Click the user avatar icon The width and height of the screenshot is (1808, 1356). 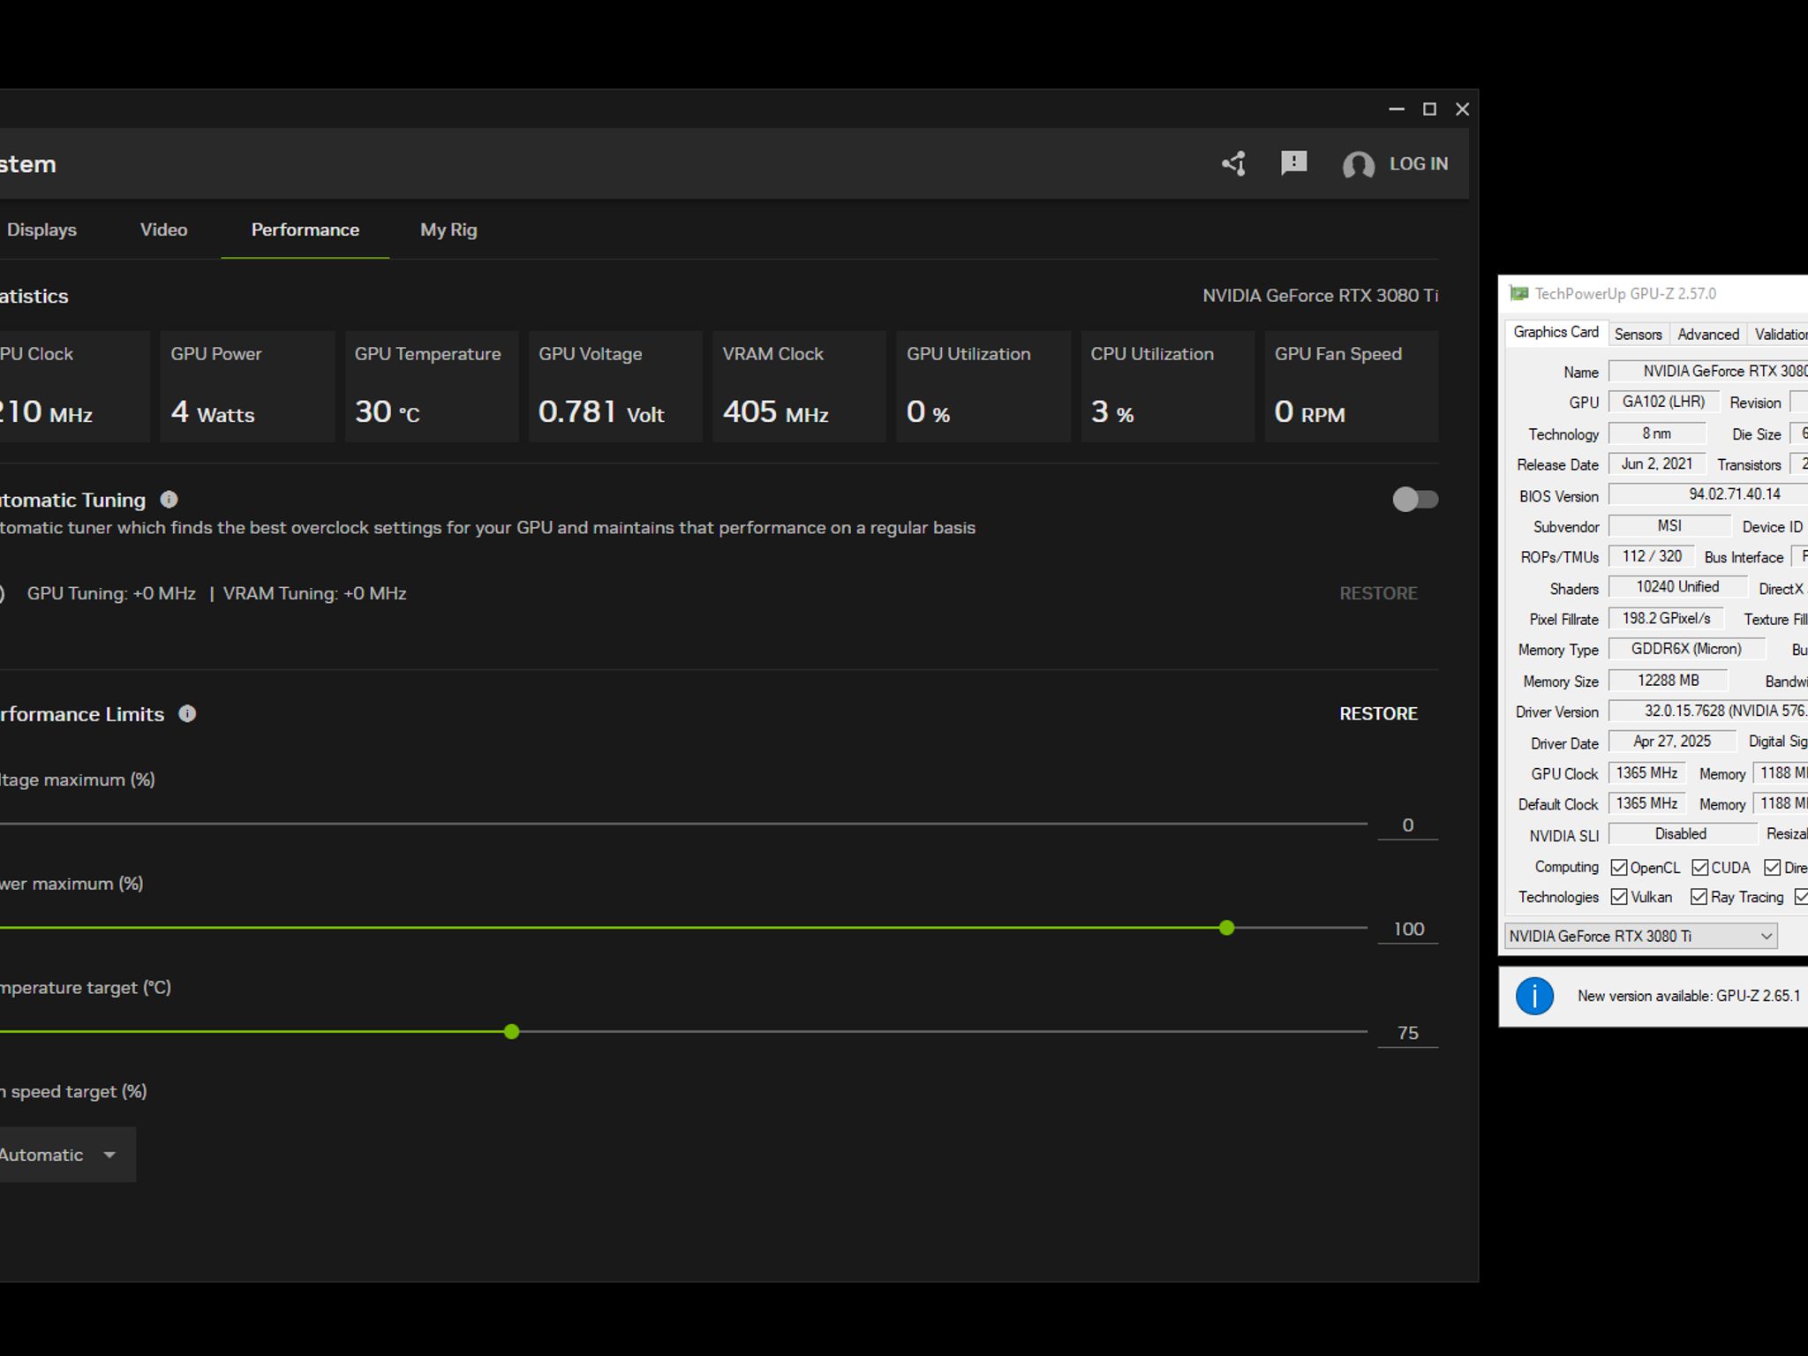[x=1358, y=164]
